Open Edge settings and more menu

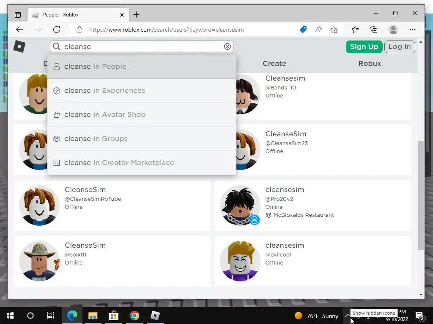[413, 30]
